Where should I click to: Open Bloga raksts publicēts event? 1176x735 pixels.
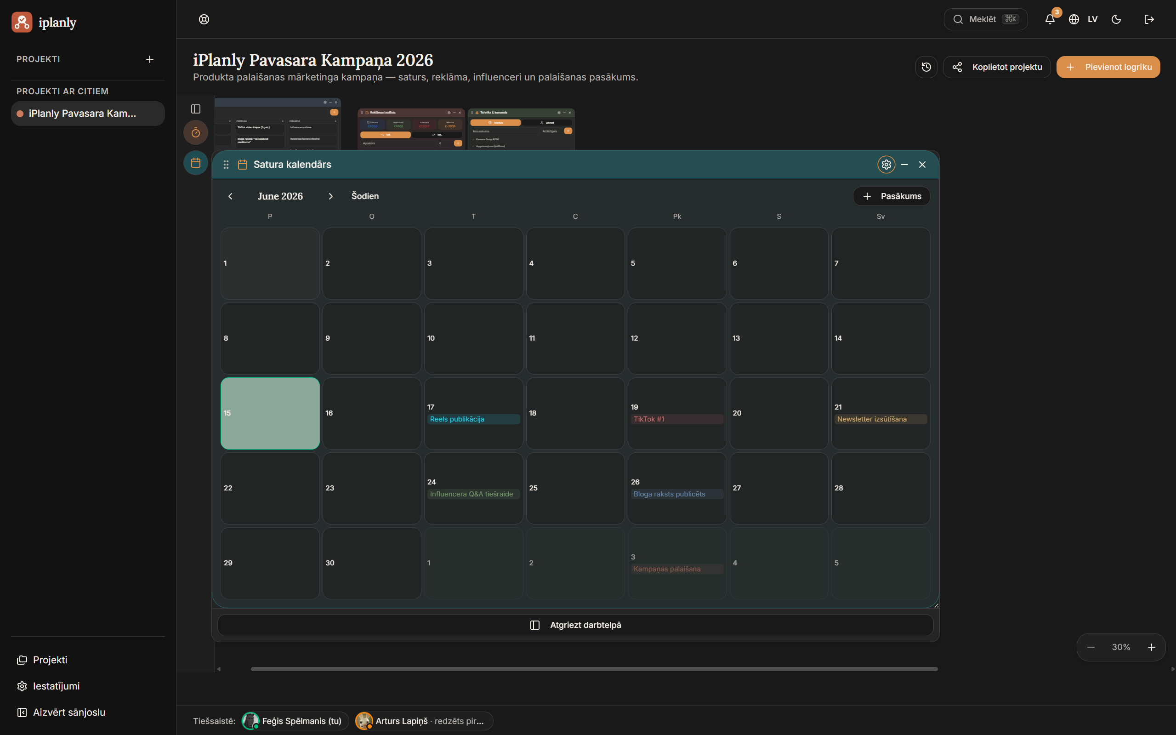tap(677, 494)
